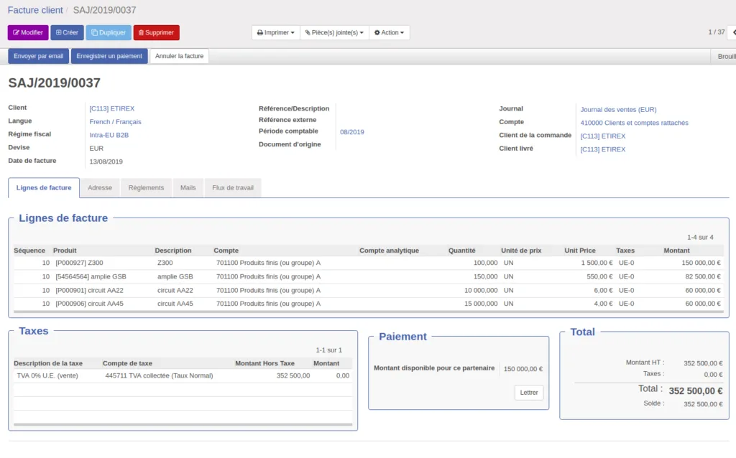736x458 pixels.
Task: Open client link [C113] ETIREX
Action: click(x=111, y=108)
